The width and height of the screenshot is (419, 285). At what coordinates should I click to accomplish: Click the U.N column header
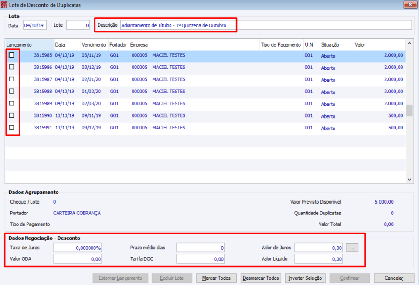[312, 44]
